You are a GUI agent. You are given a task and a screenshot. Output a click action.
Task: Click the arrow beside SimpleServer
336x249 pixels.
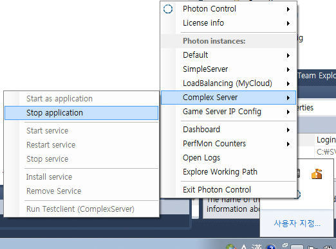288,69
